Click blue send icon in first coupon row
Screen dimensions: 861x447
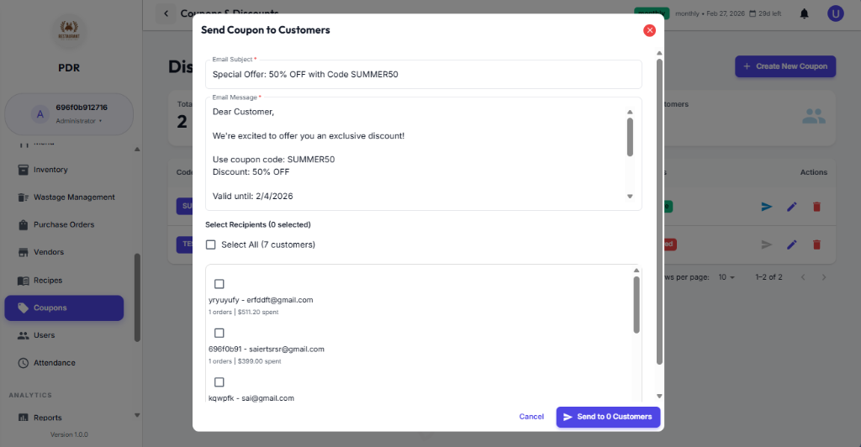tap(767, 207)
